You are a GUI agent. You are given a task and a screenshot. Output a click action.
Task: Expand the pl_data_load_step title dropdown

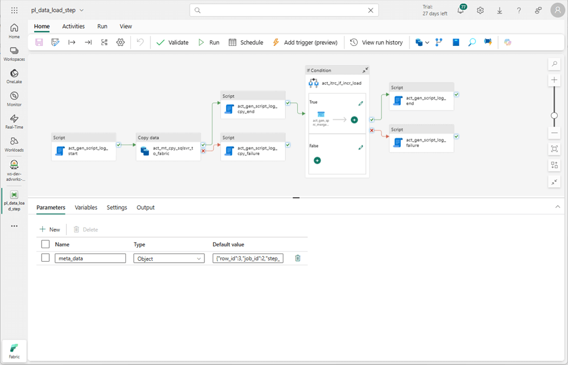(82, 10)
